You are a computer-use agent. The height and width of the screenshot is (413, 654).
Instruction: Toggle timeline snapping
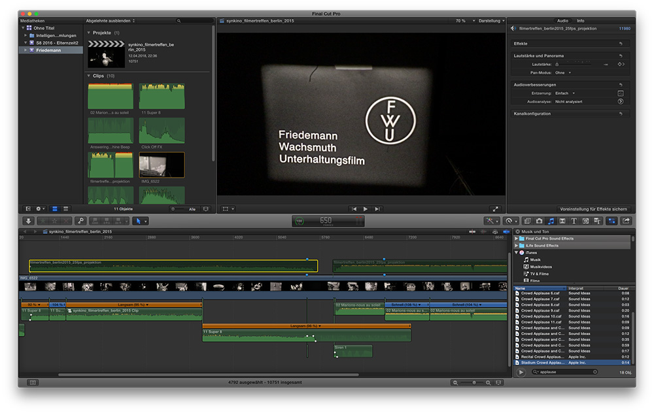click(x=506, y=231)
